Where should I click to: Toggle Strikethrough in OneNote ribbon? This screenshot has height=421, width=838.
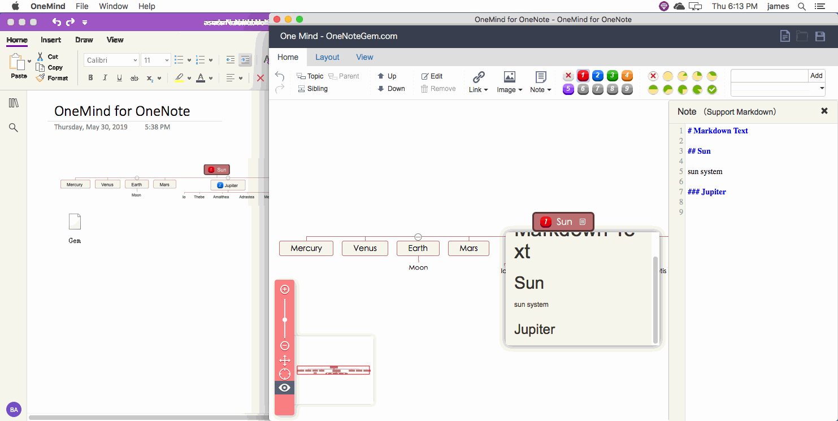pyautogui.click(x=134, y=78)
